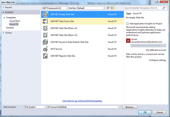The width and height of the screenshot is (170, 117).
Task: Click the ASP.NET Web Site (Razor v3) icon
Action: click(46, 35)
